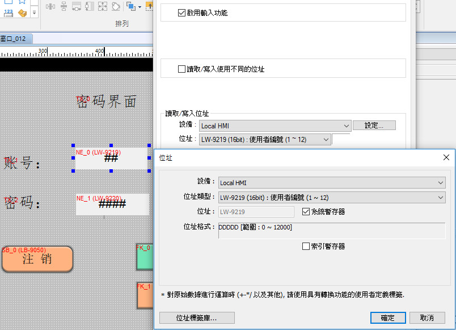This screenshot has height=330, width=456.
Task: Click the numeric 123 object icon
Action: point(9,12)
